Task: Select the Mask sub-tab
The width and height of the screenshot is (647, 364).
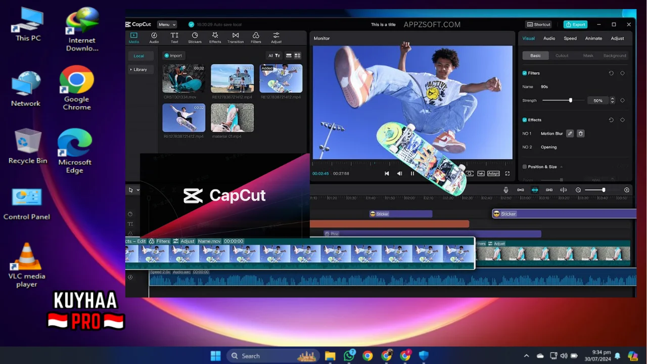Action: coord(588,56)
